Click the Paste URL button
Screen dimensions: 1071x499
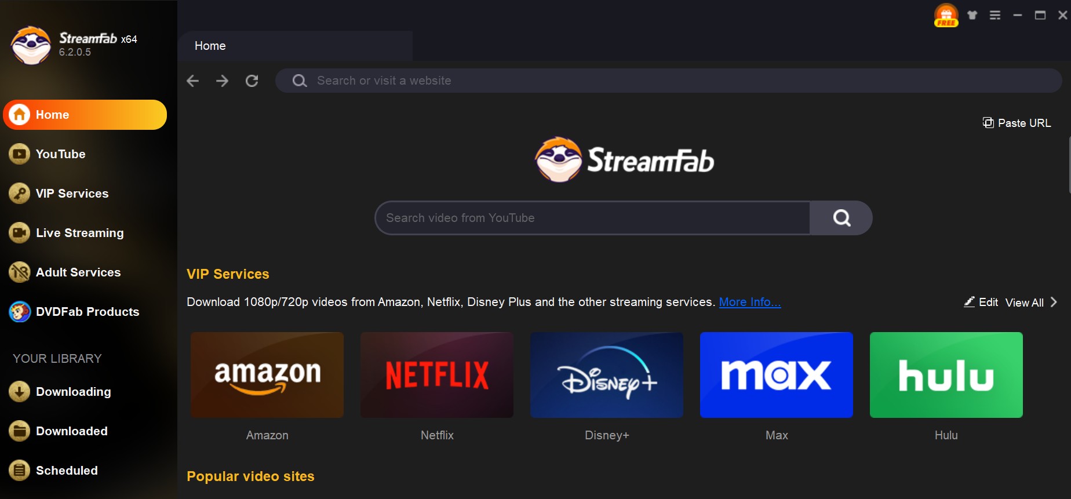[x=1017, y=123]
